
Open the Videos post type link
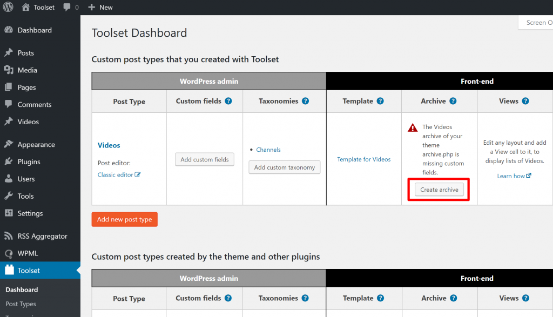[109, 145]
